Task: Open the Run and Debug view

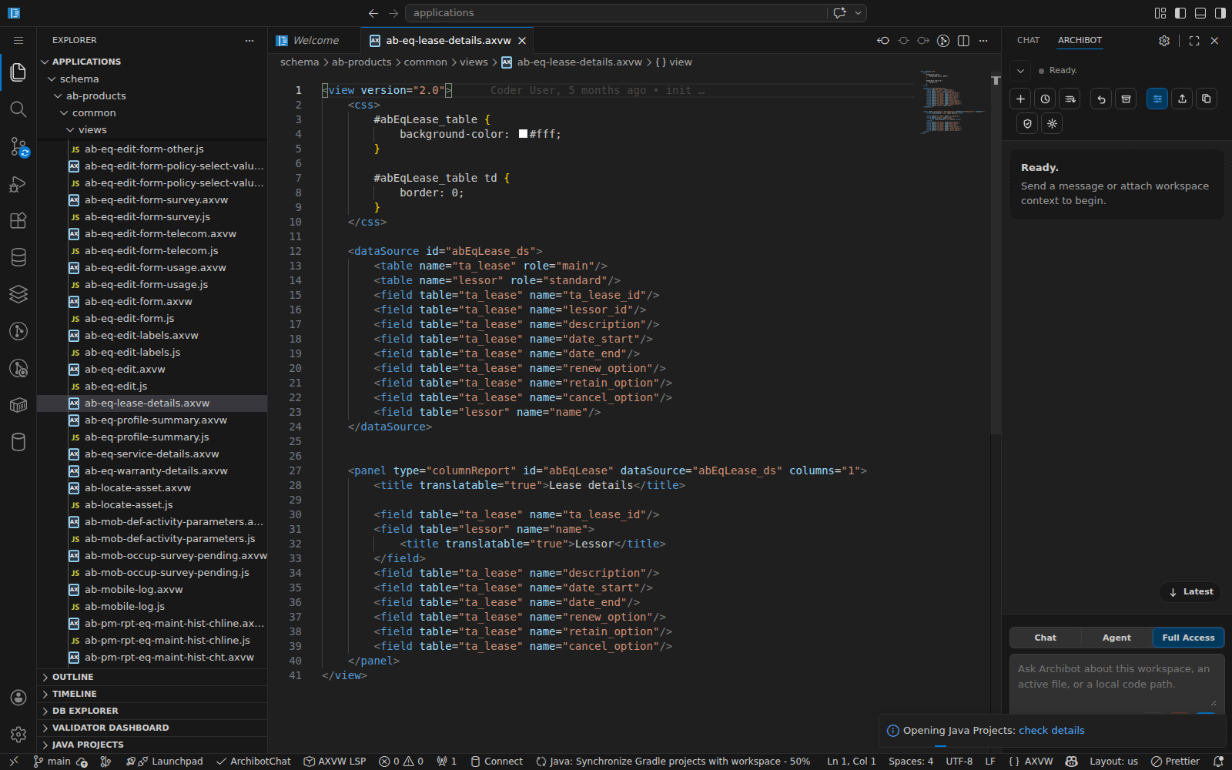Action: 18,183
